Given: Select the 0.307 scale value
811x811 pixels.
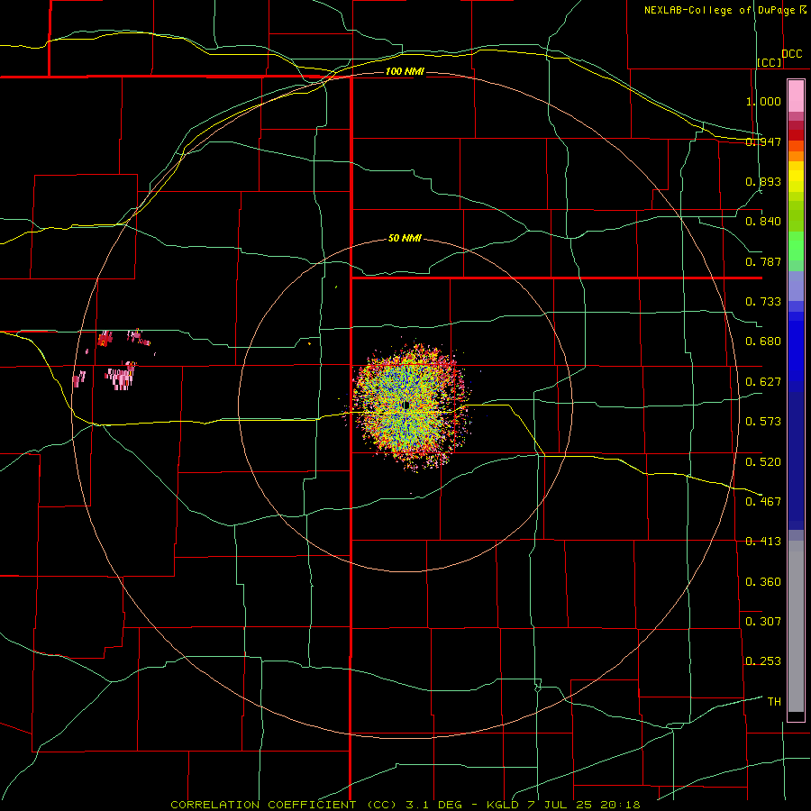Looking at the screenshot, I should click(x=763, y=622).
